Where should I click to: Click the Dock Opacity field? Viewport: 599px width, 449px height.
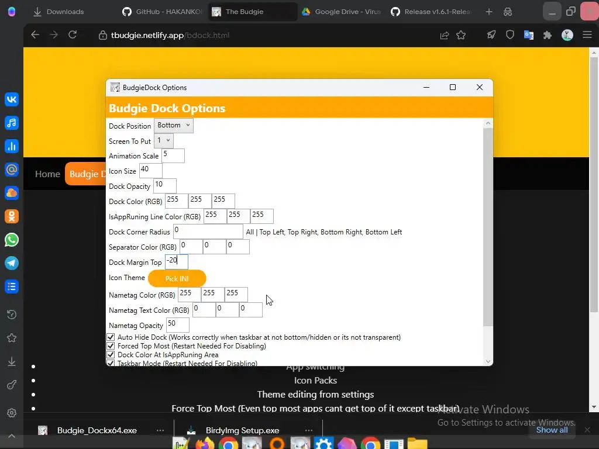coord(165,186)
